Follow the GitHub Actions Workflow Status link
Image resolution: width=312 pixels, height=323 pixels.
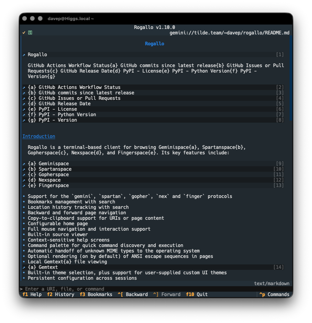[x=153, y=87]
